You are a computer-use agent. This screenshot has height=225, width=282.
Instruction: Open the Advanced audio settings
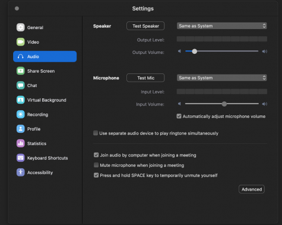click(x=252, y=189)
